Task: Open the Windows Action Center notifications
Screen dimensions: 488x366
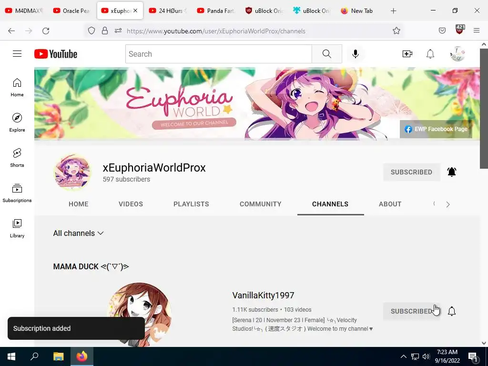Action: [x=473, y=356]
